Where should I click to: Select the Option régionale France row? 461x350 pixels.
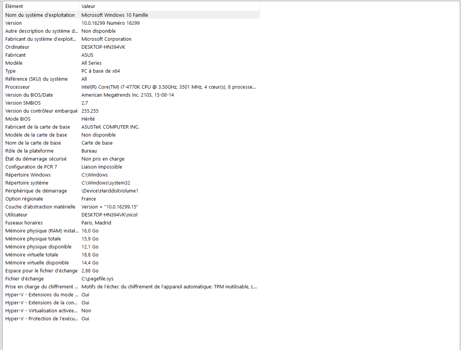click(x=132, y=199)
